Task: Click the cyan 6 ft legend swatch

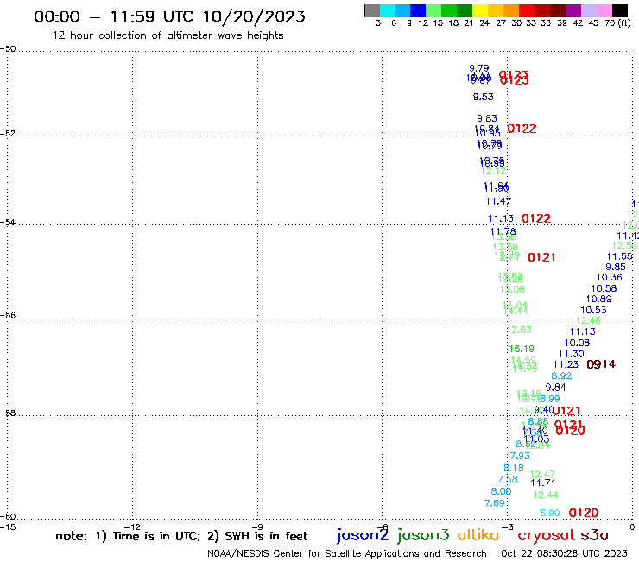Action: point(388,10)
